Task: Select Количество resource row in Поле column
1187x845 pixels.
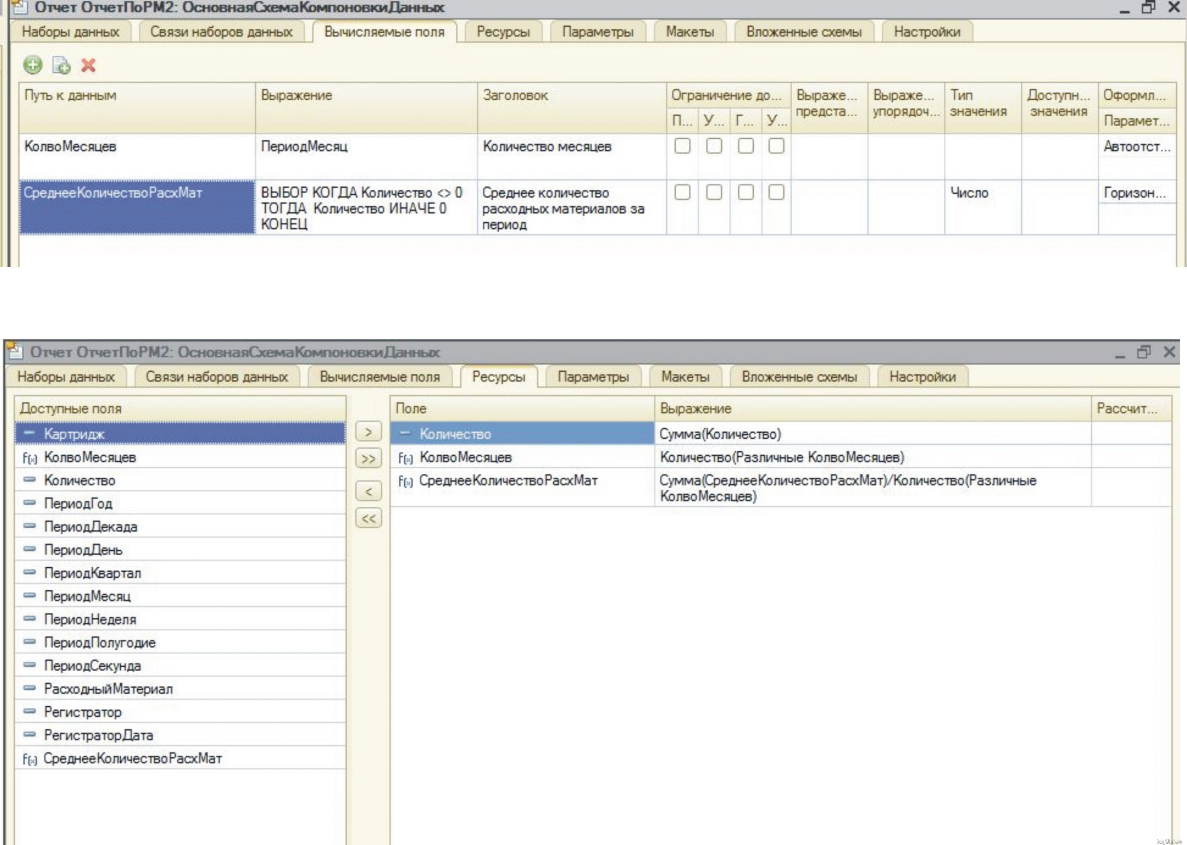Action: point(522,433)
